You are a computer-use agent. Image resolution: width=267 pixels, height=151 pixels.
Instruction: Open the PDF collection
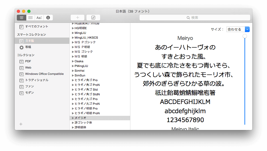click(x=42, y=61)
